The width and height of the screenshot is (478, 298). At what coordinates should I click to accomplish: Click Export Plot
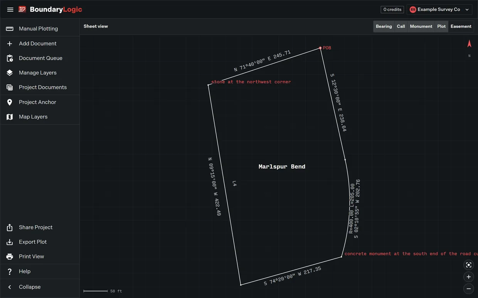(x=40, y=242)
